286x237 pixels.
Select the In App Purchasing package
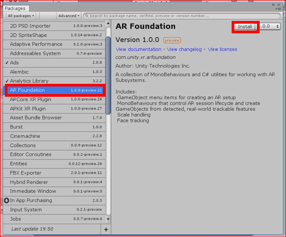point(54,200)
